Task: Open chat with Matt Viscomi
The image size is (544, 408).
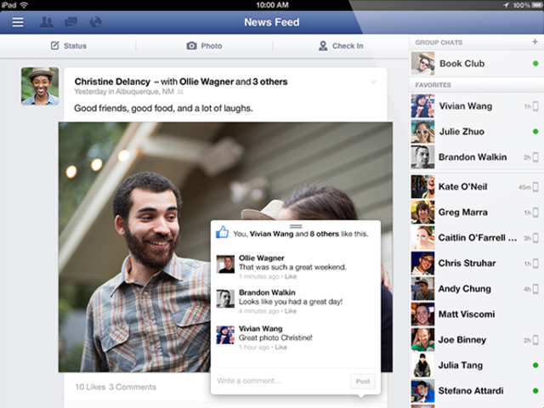Action: click(476, 314)
